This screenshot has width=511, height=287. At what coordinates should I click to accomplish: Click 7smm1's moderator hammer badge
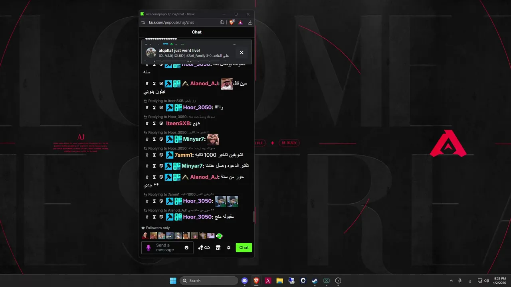[x=169, y=155]
